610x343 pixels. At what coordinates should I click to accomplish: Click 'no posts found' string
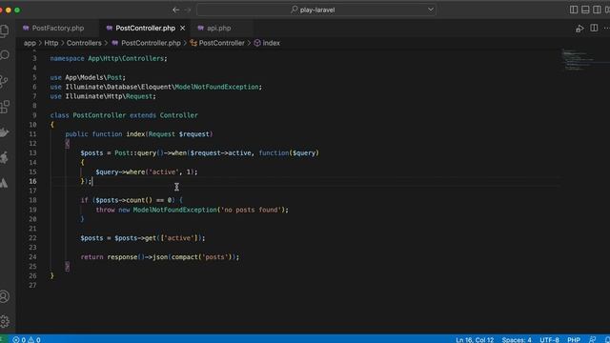point(252,210)
